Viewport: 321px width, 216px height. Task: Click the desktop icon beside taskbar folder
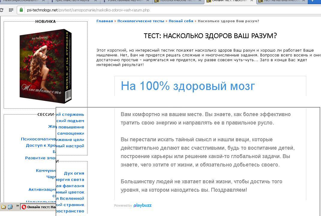(x=10, y=207)
